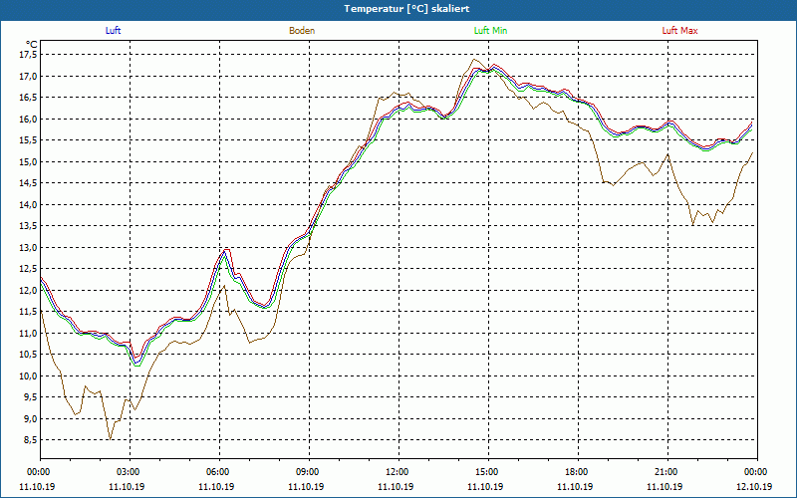
Task: Click the 12,0 y-axis value
Action: coord(29,290)
